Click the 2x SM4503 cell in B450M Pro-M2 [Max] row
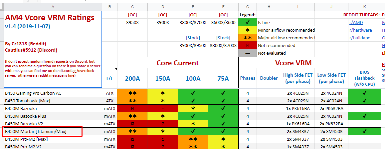Image resolution: width=385 pixels, height=149 pixels. 331,139
